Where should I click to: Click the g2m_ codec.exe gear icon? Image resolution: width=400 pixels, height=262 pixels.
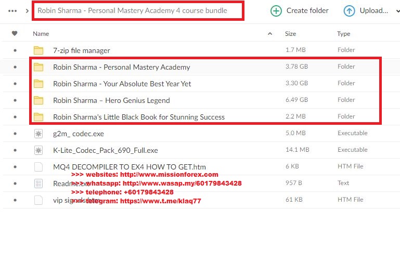[x=38, y=134]
